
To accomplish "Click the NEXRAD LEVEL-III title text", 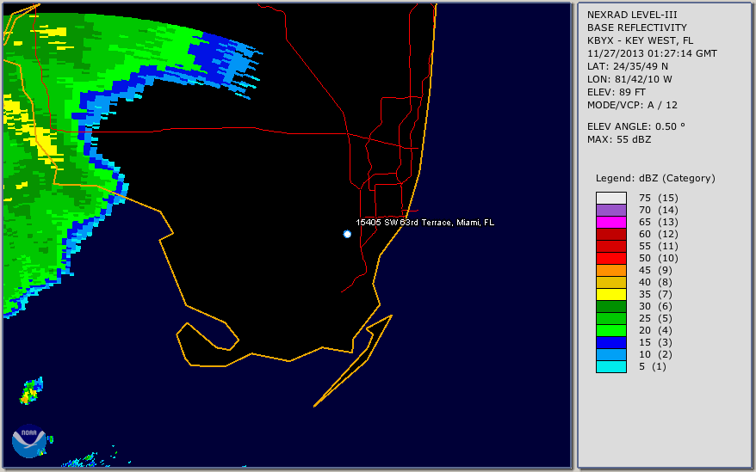I will (x=632, y=15).
